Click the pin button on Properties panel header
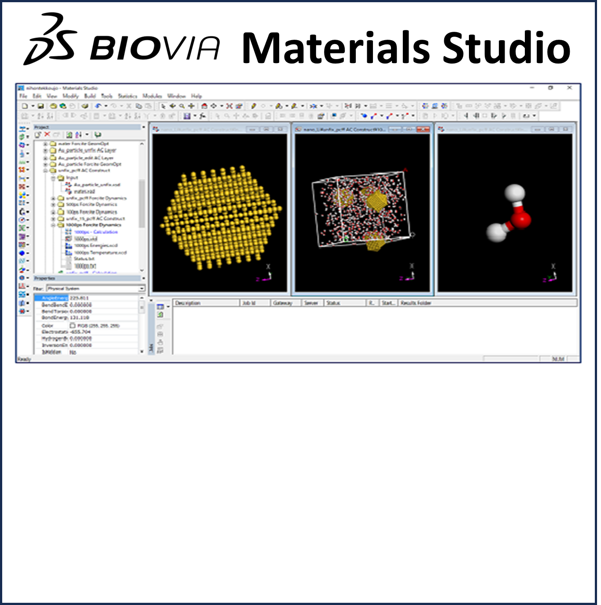 (x=143, y=279)
